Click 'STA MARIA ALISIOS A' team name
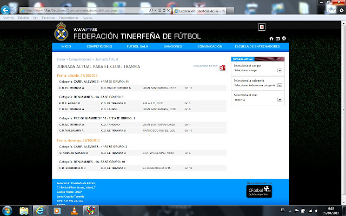Image resolution: width=346 pixels, height=216 pixels. pos(74,153)
